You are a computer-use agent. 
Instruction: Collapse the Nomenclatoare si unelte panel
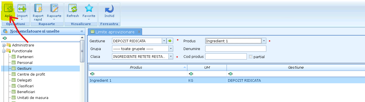point(82,31)
